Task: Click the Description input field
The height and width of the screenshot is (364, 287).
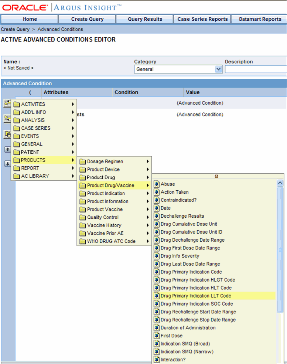Action: [256, 69]
